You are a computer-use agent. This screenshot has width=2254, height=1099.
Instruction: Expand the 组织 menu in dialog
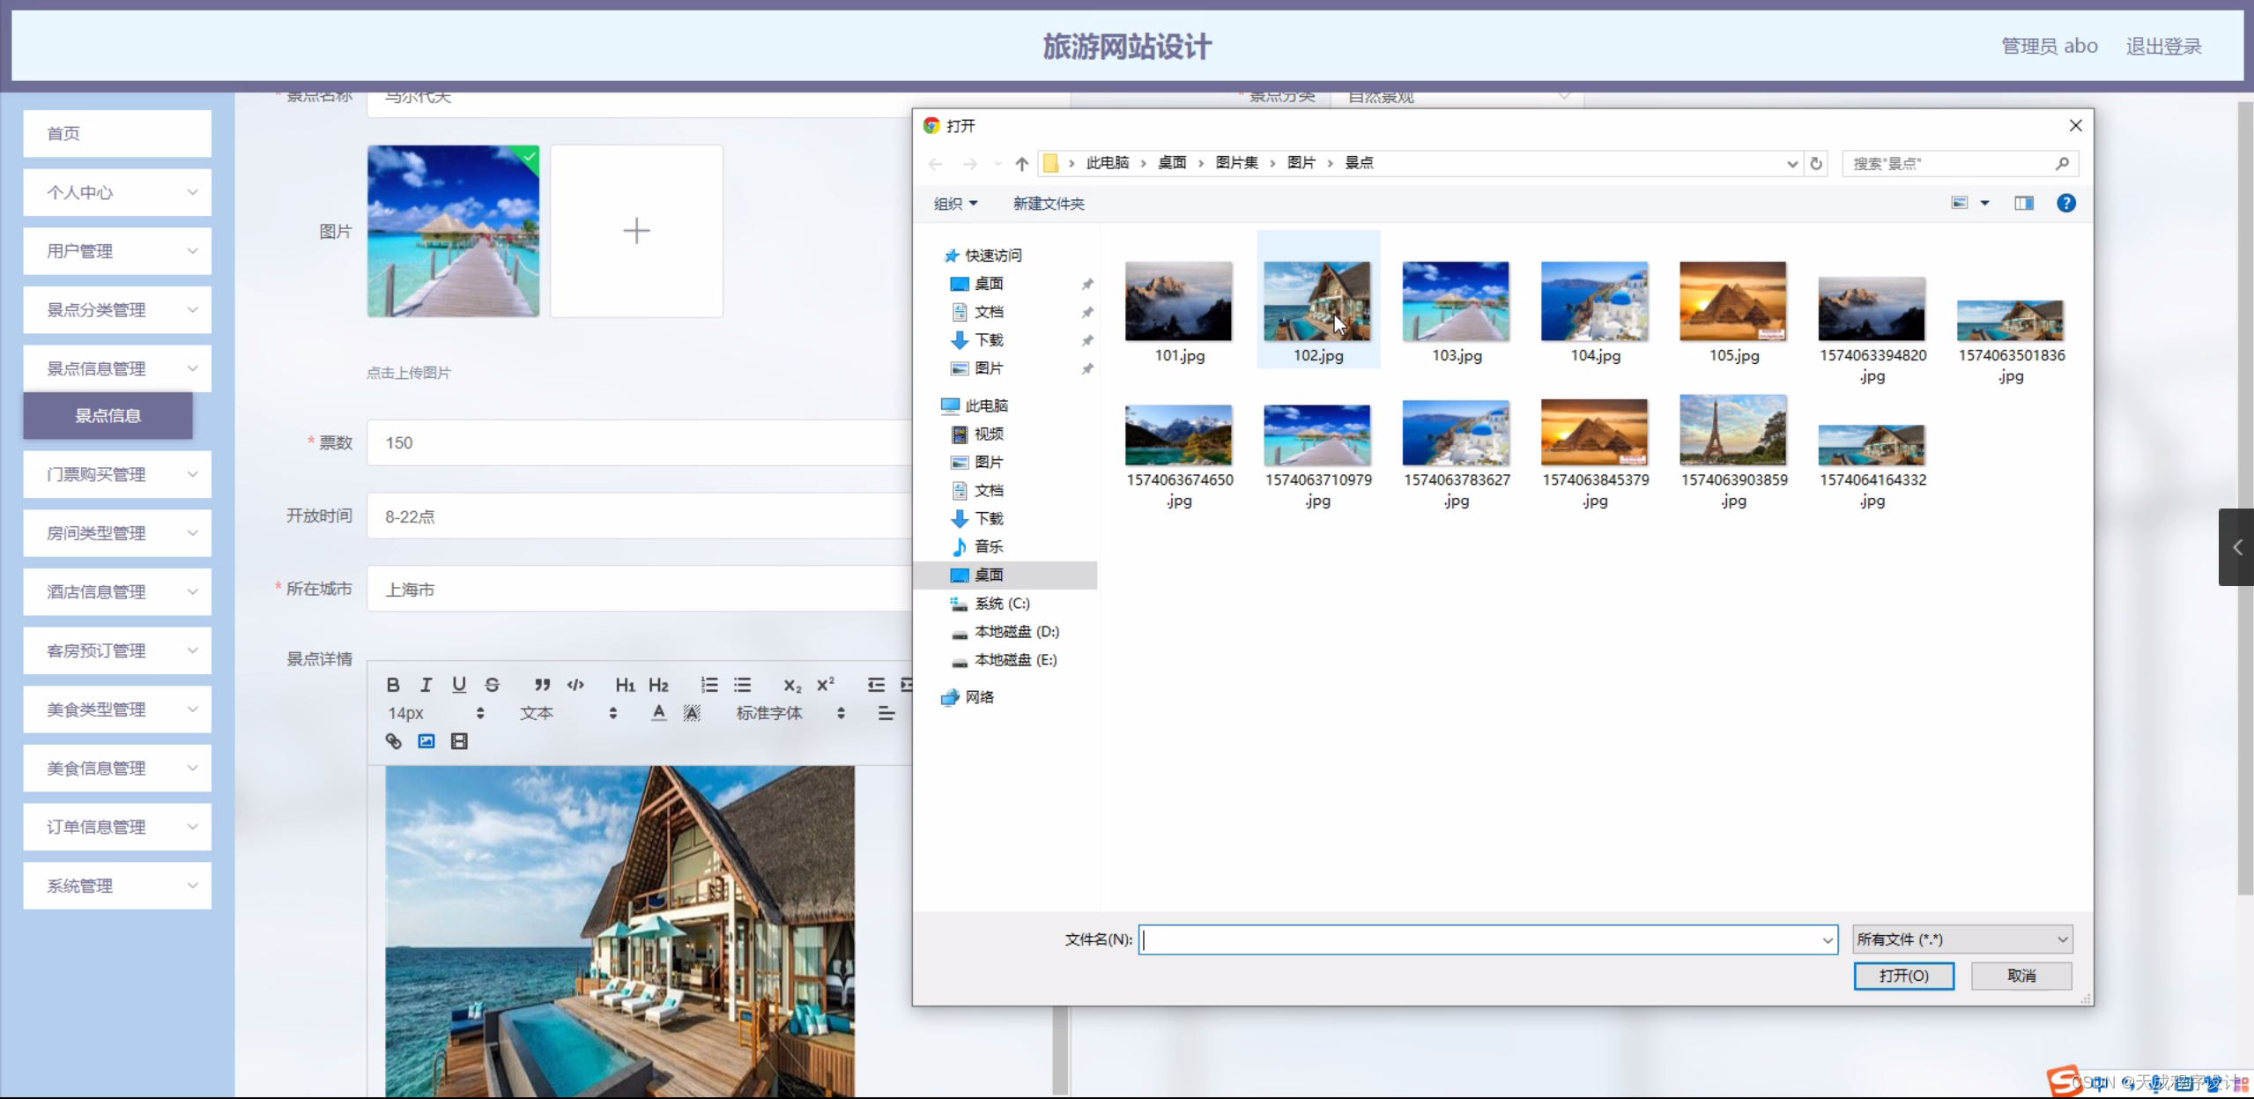(x=955, y=204)
